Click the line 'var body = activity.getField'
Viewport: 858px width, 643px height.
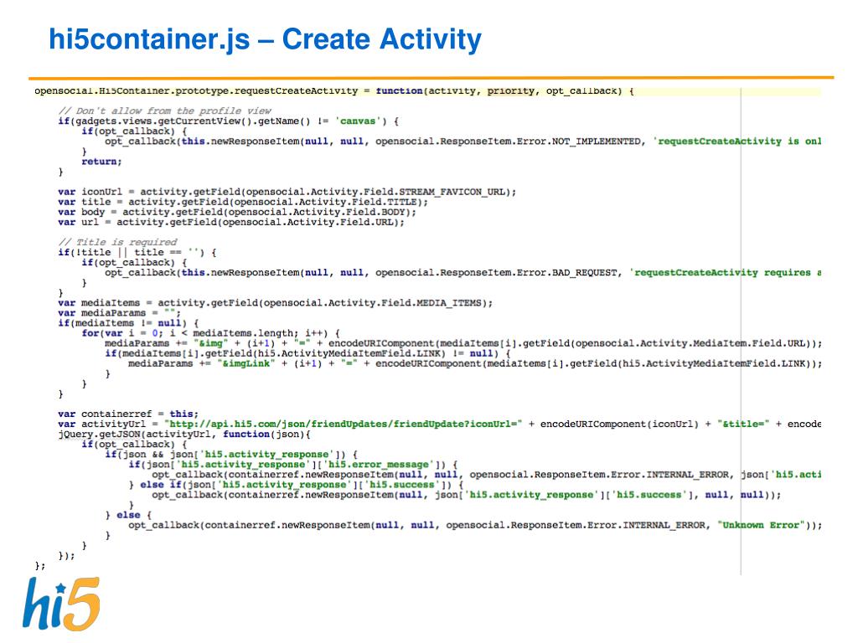click(237, 212)
